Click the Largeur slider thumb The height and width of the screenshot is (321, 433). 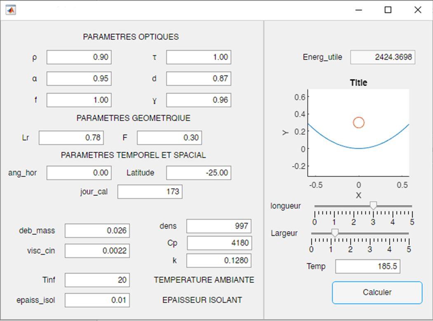(335, 233)
